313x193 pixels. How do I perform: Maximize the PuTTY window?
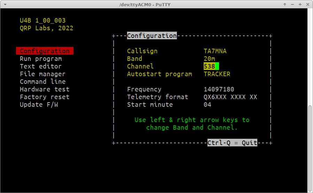(x=300, y=5)
